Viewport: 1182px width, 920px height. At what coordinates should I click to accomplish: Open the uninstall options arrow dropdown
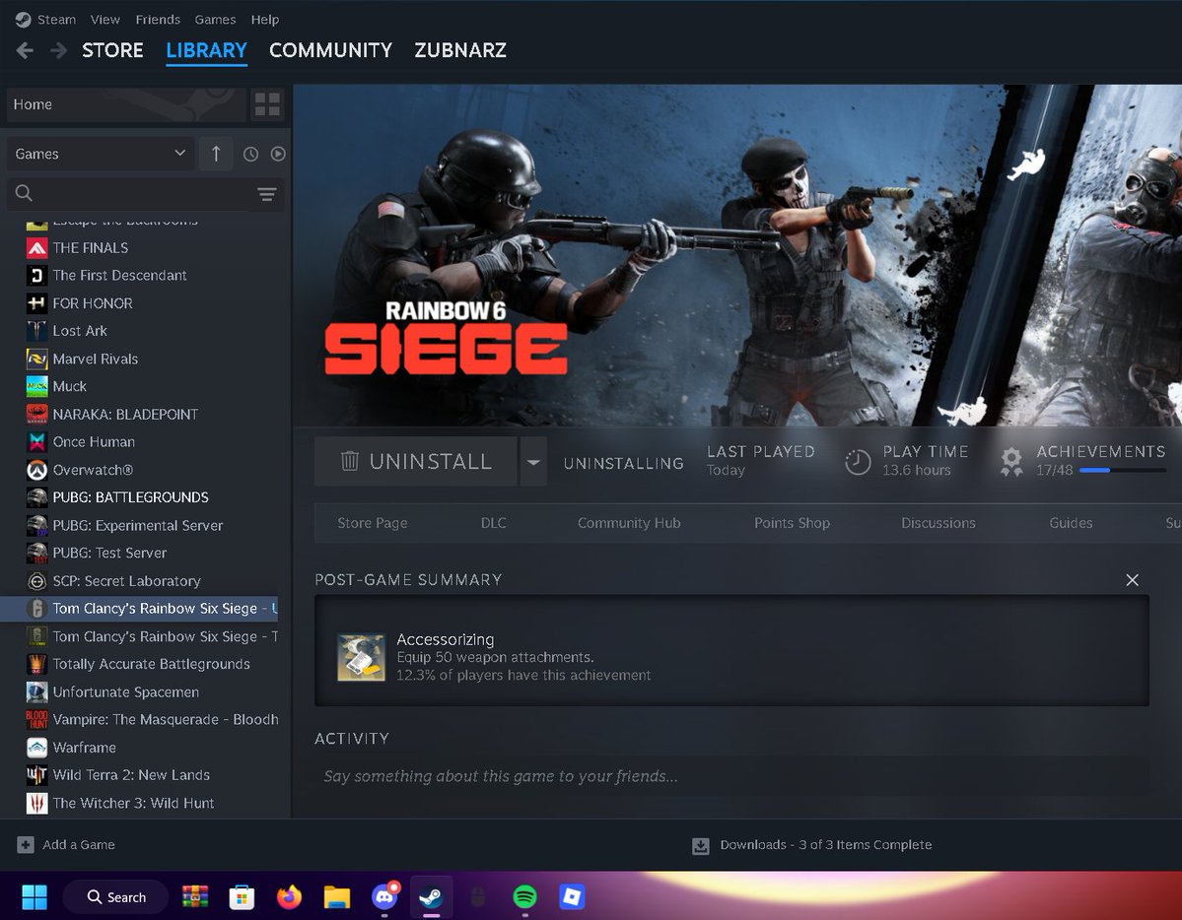533,461
